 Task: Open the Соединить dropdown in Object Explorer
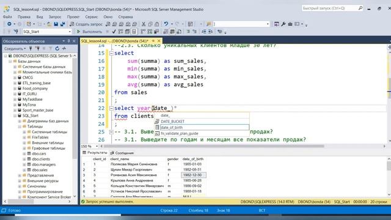pos(15,48)
